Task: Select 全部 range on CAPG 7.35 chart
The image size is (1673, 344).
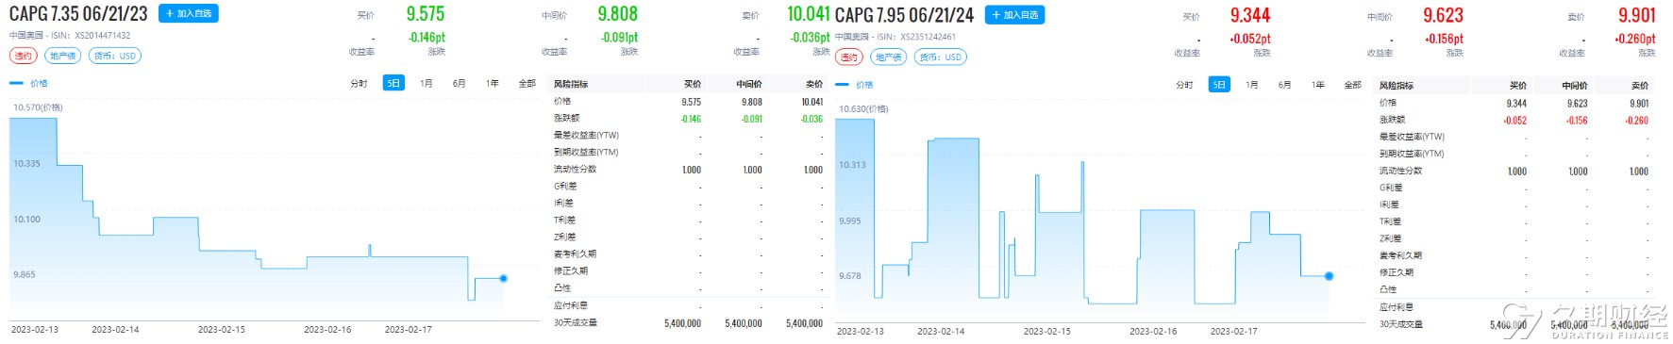Action: tap(527, 84)
